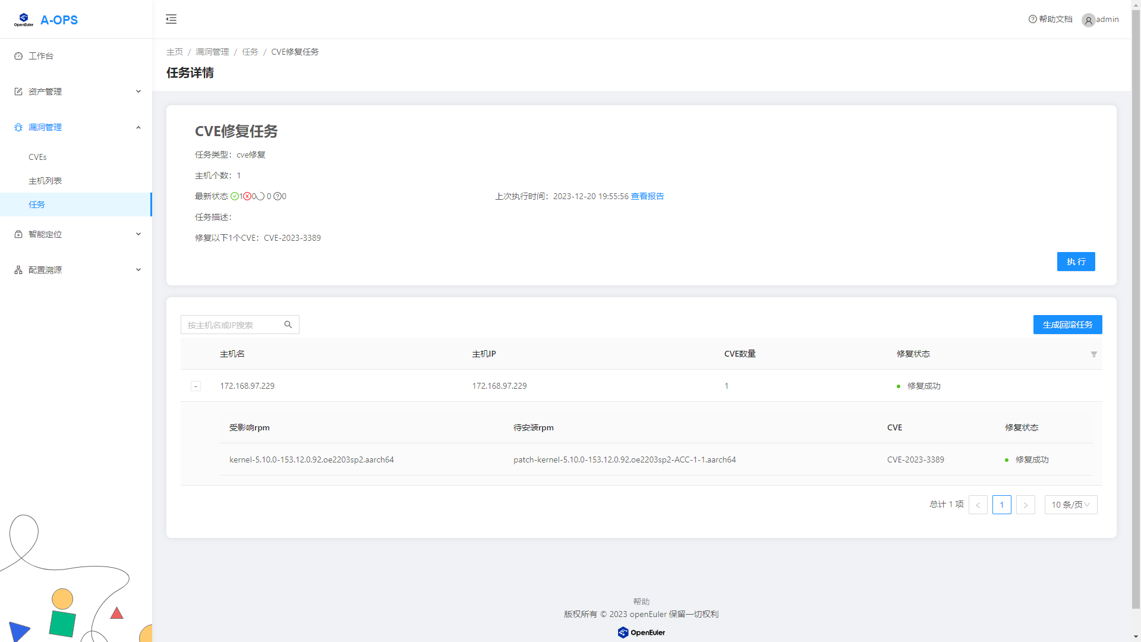This screenshot has height=642, width=1141.
Task: Click the vulnerability management bug icon
Action: (x=18, y=127)
